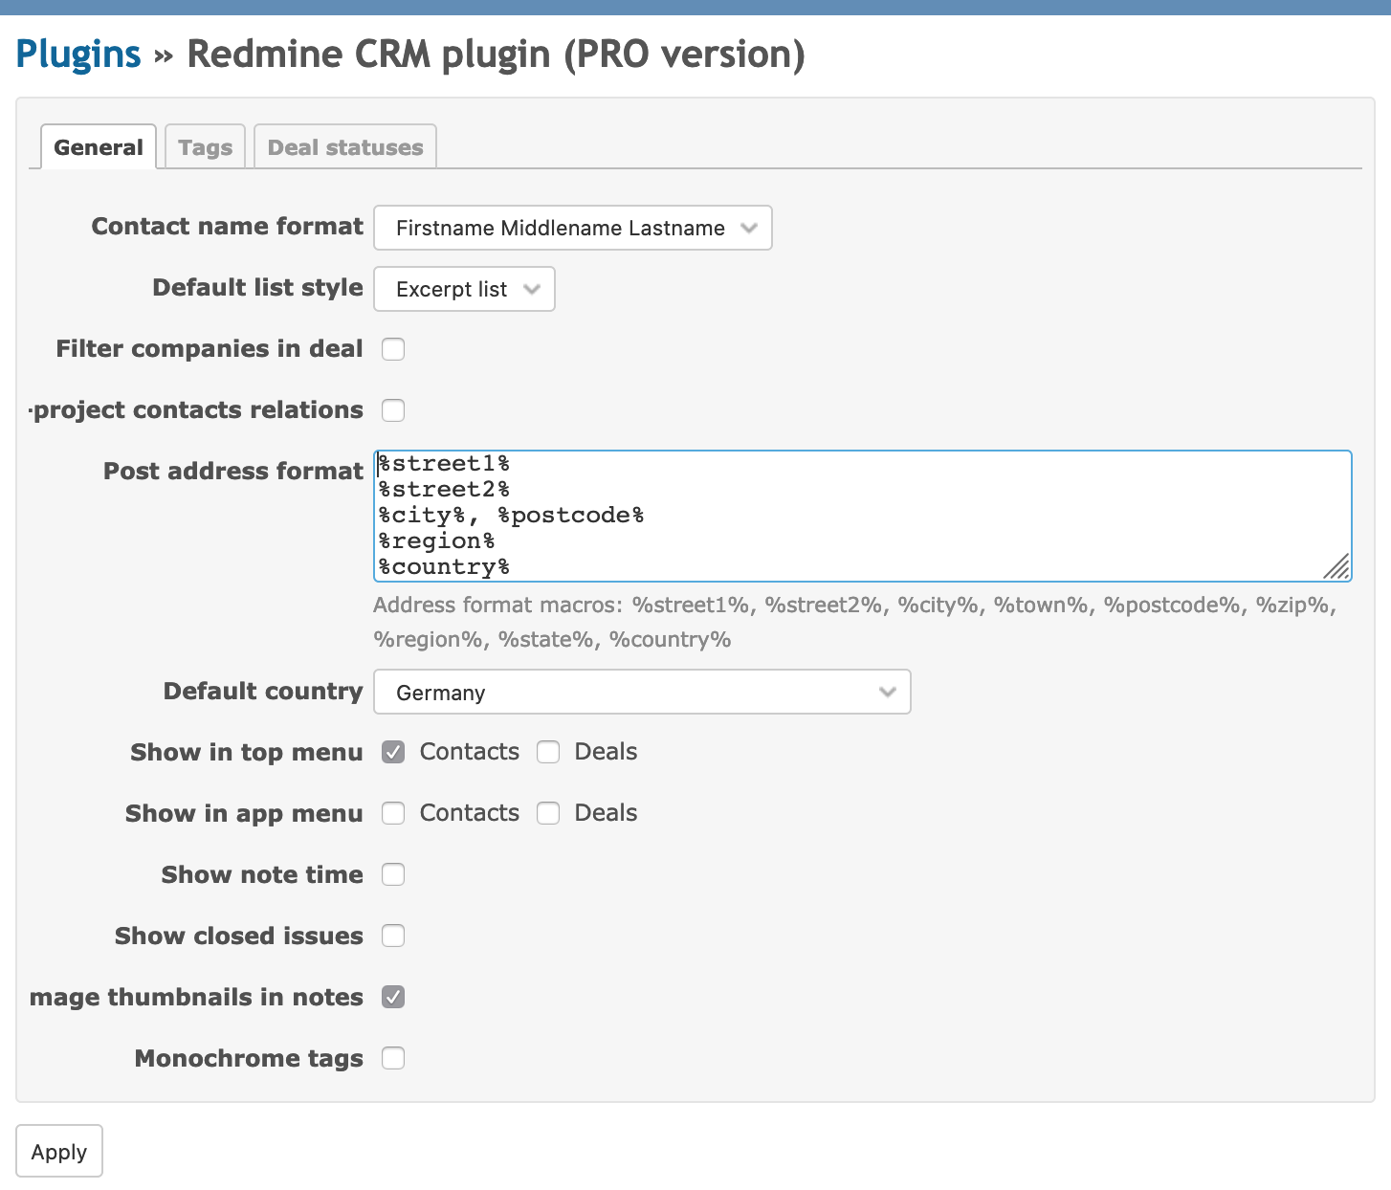Open the Default country dropdown showing Germany
The width and height of the screenshot is (1391, 1190).
click(642, 692)
